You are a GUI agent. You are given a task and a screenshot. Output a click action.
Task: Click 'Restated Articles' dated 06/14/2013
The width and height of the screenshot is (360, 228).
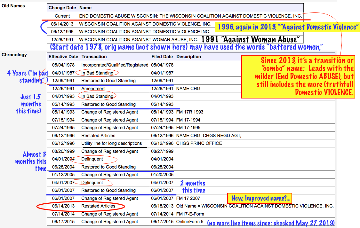[98, 206]
